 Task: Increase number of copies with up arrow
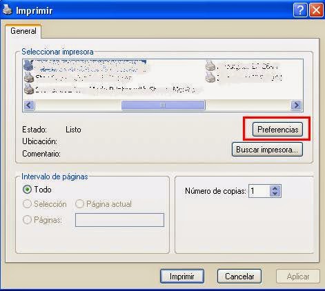click(275, 188)
